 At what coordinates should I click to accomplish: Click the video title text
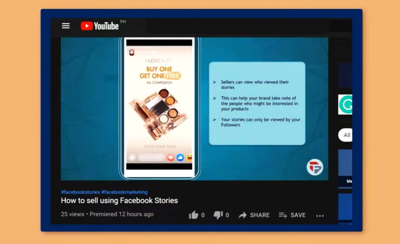[119, 201]
